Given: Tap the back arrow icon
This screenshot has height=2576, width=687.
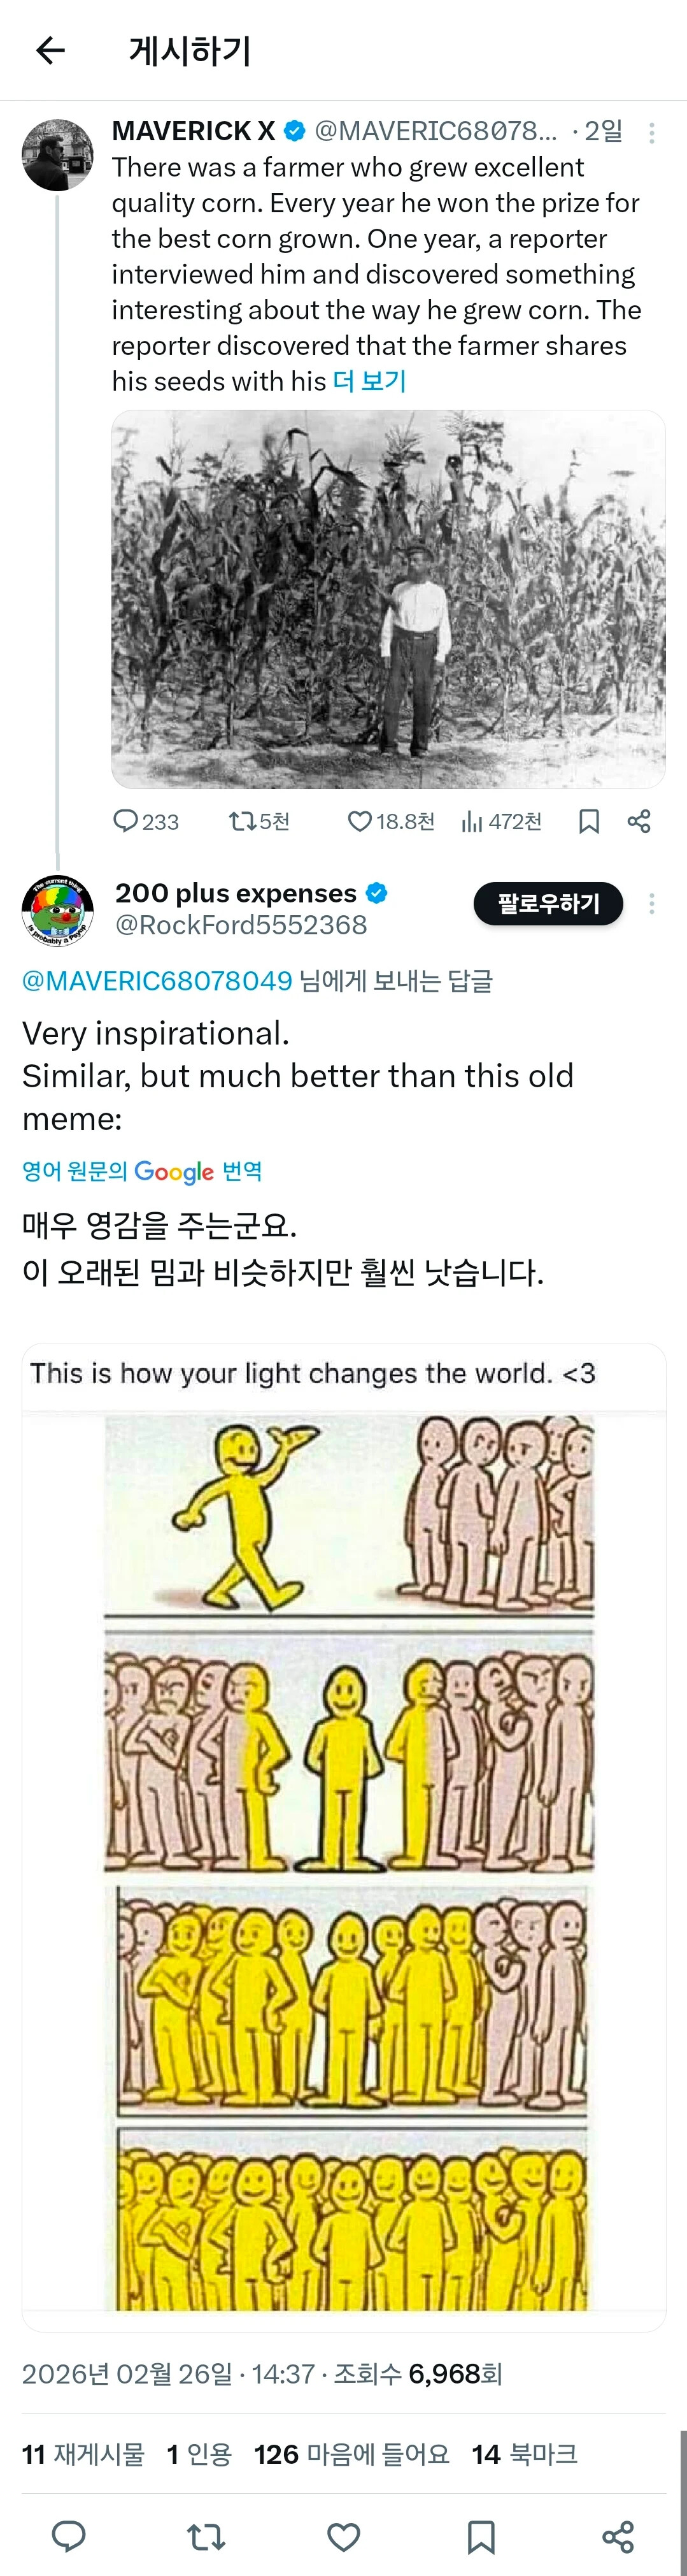Looking at the screenshot, I should pos(50,50).
